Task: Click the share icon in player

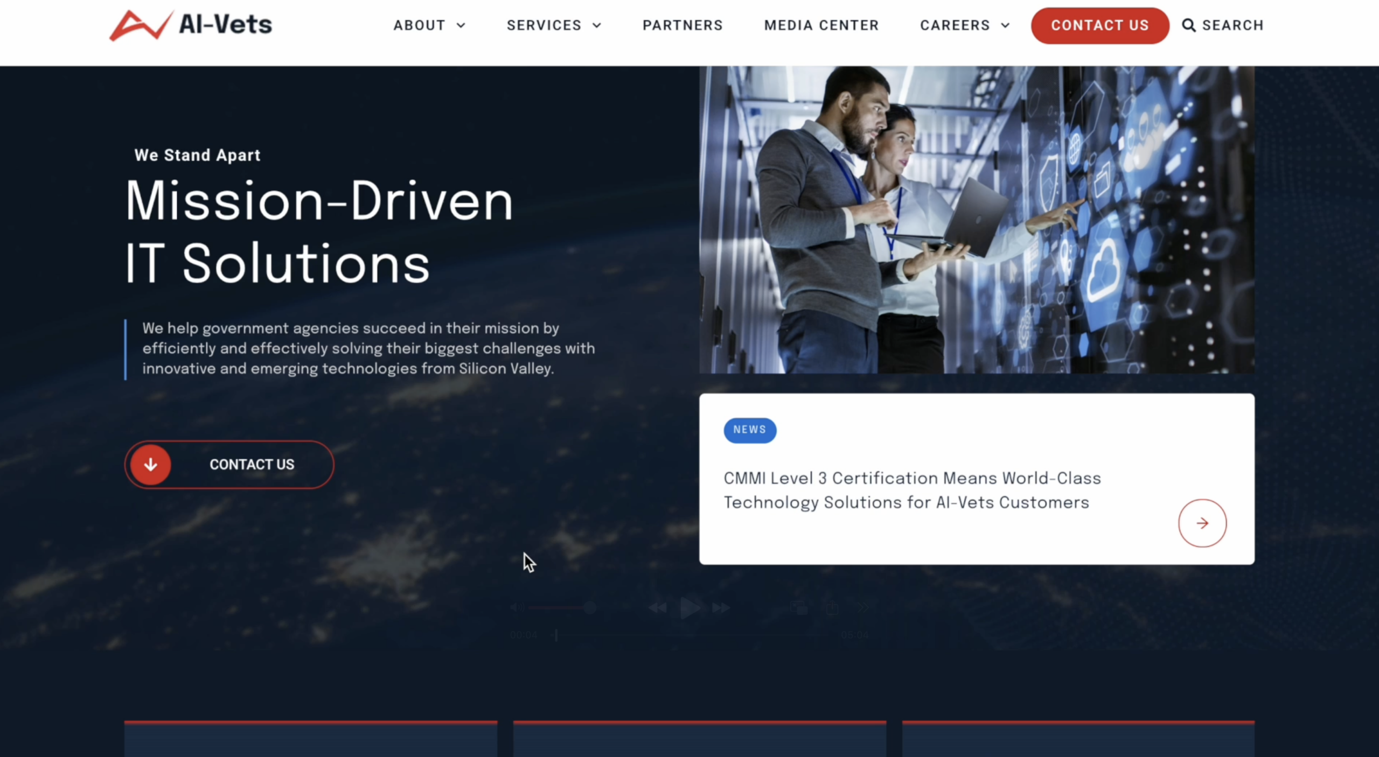Action: click(832, 608)
